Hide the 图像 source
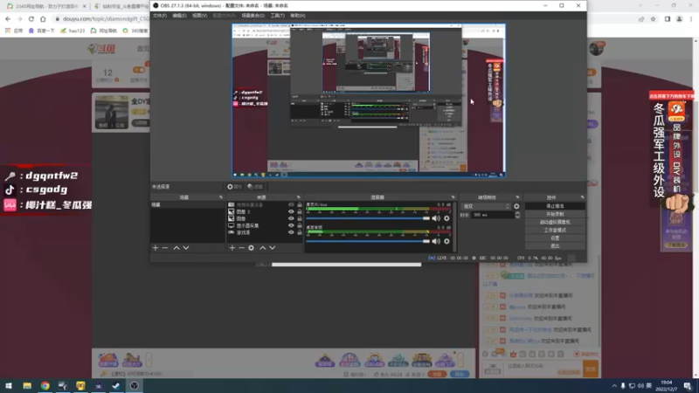 click(291, 218)
